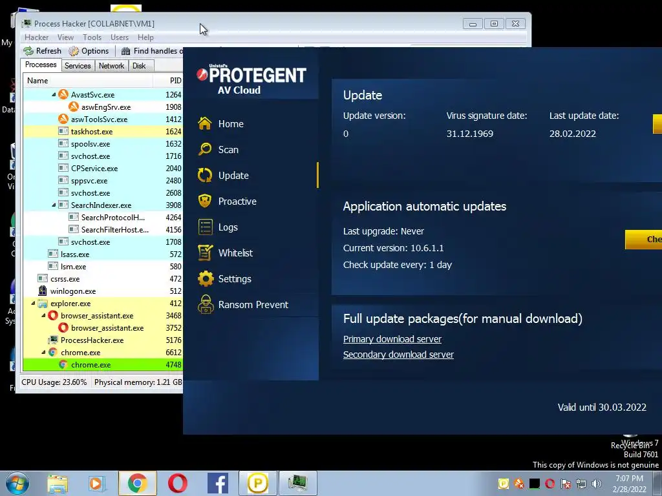The height and width of the screenshot is (496, 662).
Task: Click the volume speaker tray icon
Action: [x=597, y=483]
